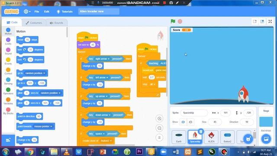Image resolution: width=277 pixels, height=156 pixels.
Task: Select the Spaceship sprite thumbnail
Action: (x=195, y=137)
